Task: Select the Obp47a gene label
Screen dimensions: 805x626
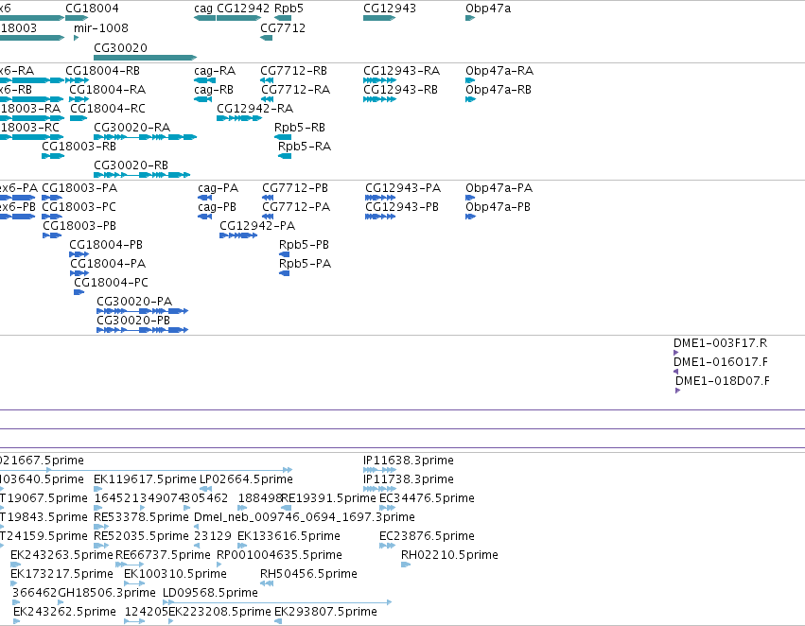Action: click(488, 9)
